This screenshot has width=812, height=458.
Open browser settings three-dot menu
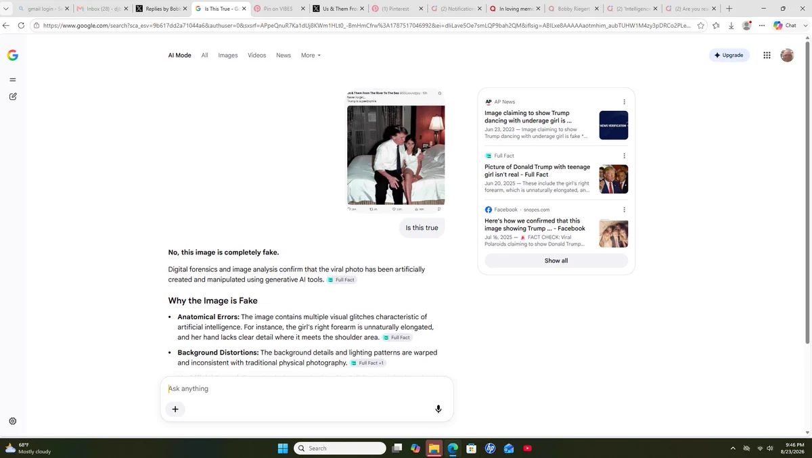(x=762, y=25)
